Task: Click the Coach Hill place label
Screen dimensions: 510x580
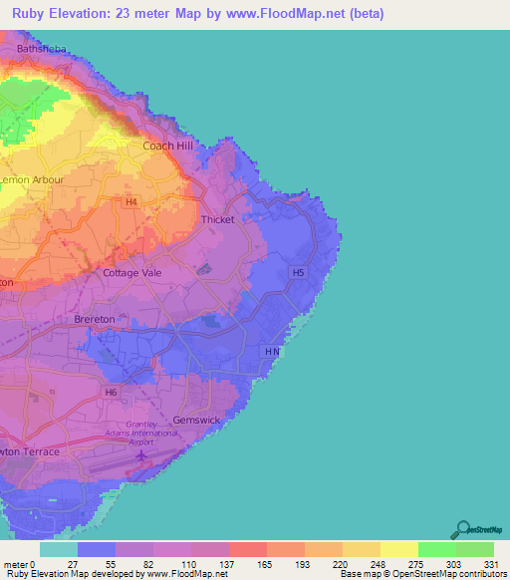Action: coord(168,145)
